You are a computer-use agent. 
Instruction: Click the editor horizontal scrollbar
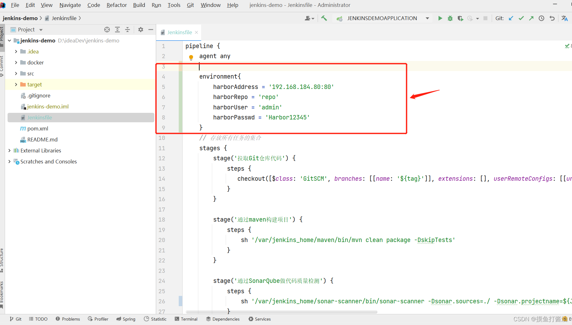[x=281, y=312]
